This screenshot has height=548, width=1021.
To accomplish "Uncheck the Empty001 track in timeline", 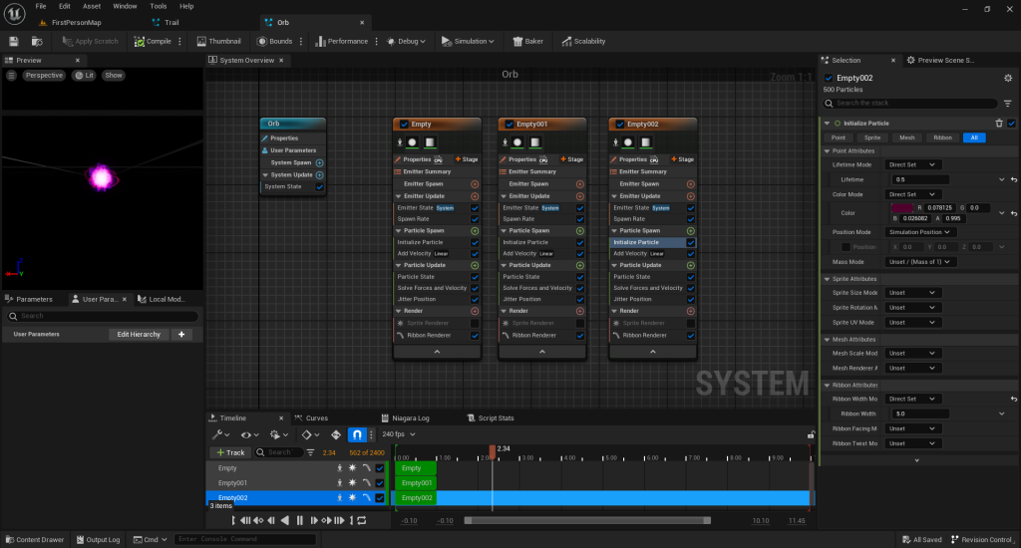I will point(379,482).
